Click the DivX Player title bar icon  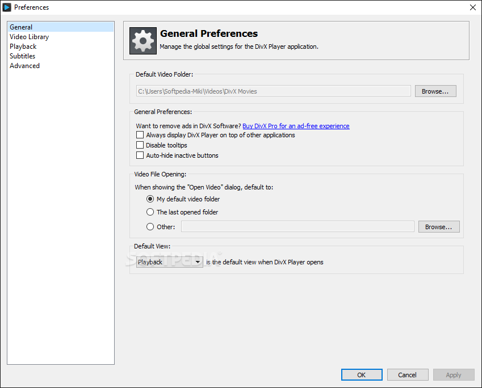[7, 7]
